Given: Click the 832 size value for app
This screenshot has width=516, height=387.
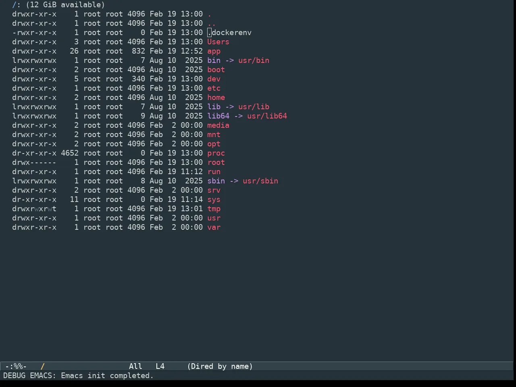Looking at the screenshot, I should [138, 51].
